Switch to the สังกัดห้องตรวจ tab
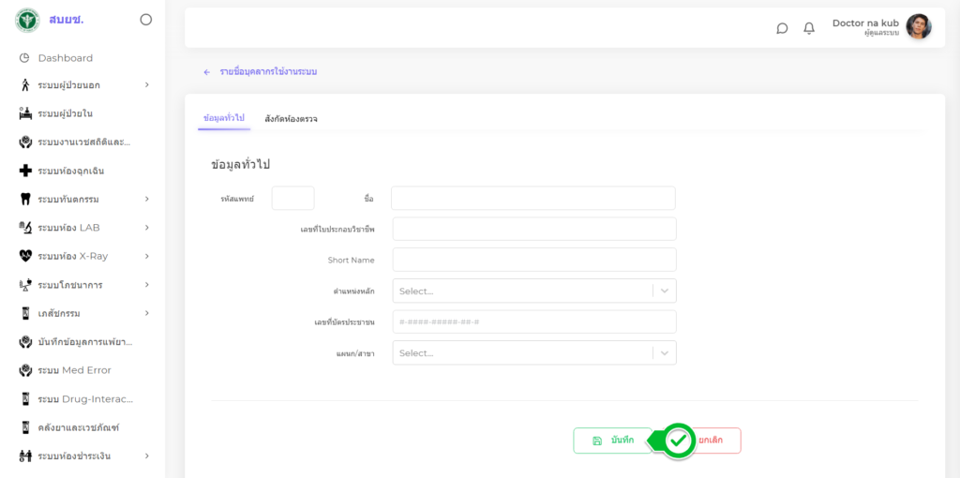This screenshot has height=478, width=960. click(291, 119)
